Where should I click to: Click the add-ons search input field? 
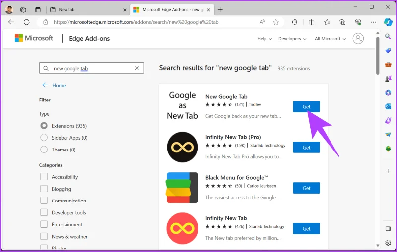point(92,68)
